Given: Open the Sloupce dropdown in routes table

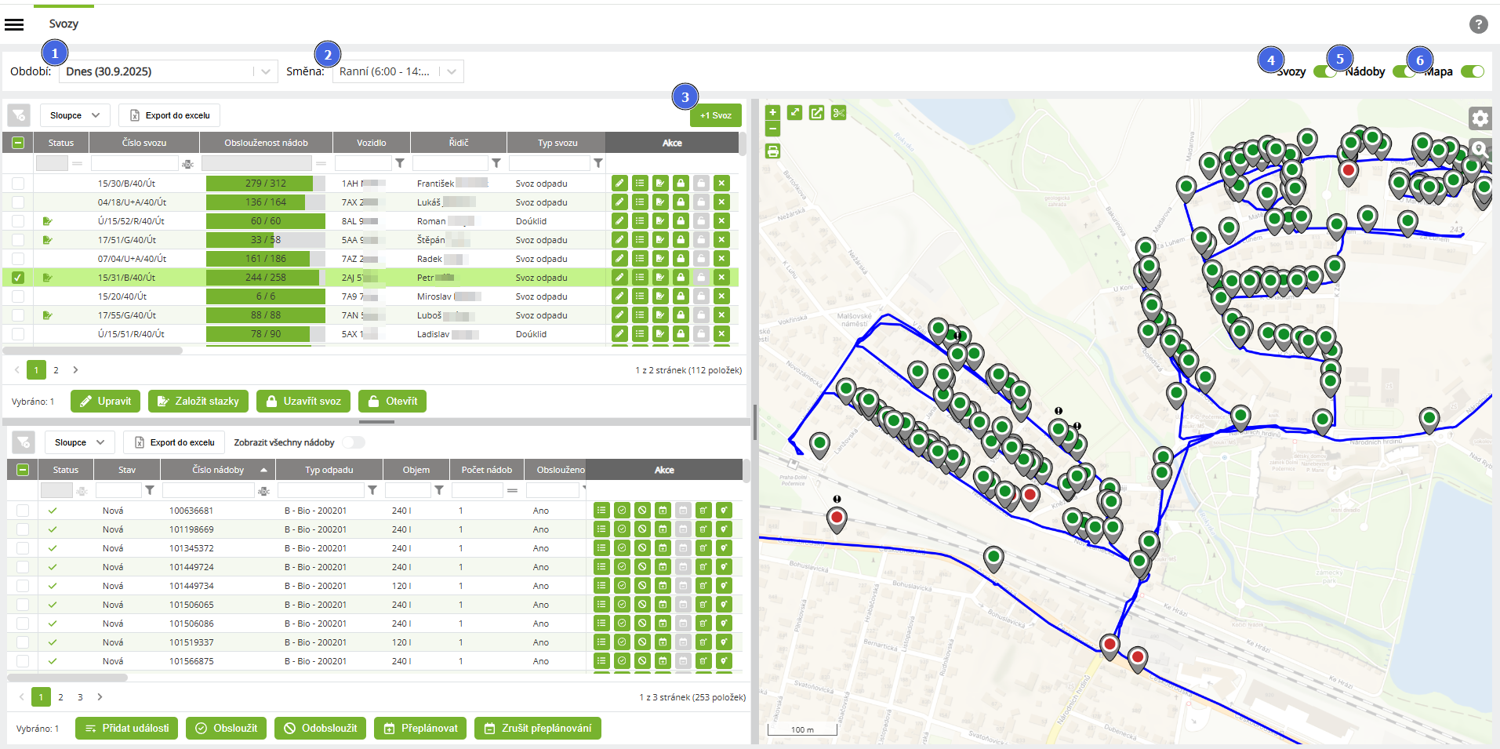Looking at the screenshot, I should coord(74,115).
